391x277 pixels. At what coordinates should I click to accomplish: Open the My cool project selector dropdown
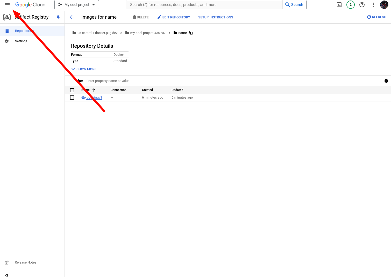(77, 5)
